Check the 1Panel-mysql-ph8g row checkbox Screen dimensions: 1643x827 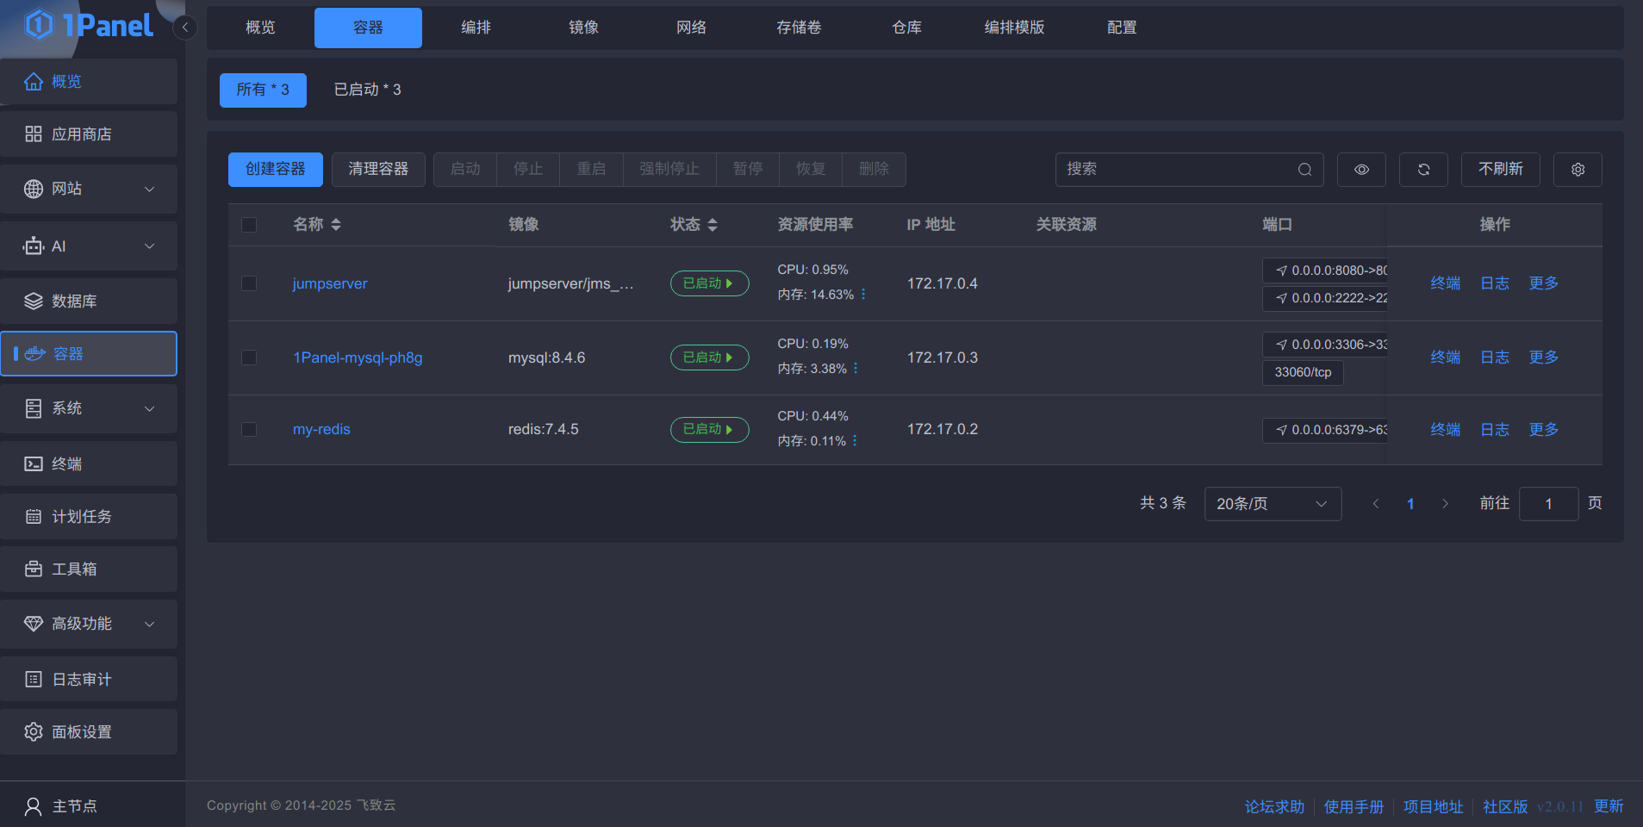249,358
